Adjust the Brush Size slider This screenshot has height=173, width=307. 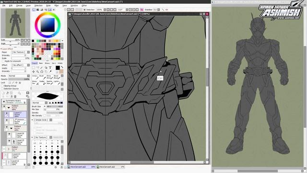[x=55, y=106]
